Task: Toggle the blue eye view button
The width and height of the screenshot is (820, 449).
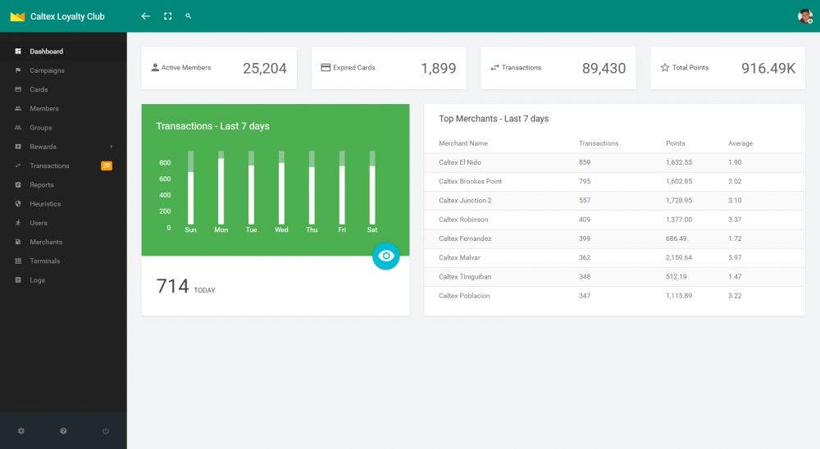Action: click(386, 256)
